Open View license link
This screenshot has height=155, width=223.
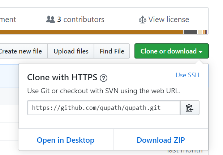point(164,20)
